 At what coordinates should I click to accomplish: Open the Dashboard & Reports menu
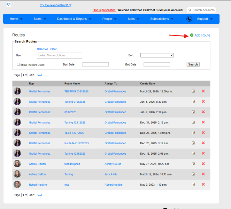72,19
